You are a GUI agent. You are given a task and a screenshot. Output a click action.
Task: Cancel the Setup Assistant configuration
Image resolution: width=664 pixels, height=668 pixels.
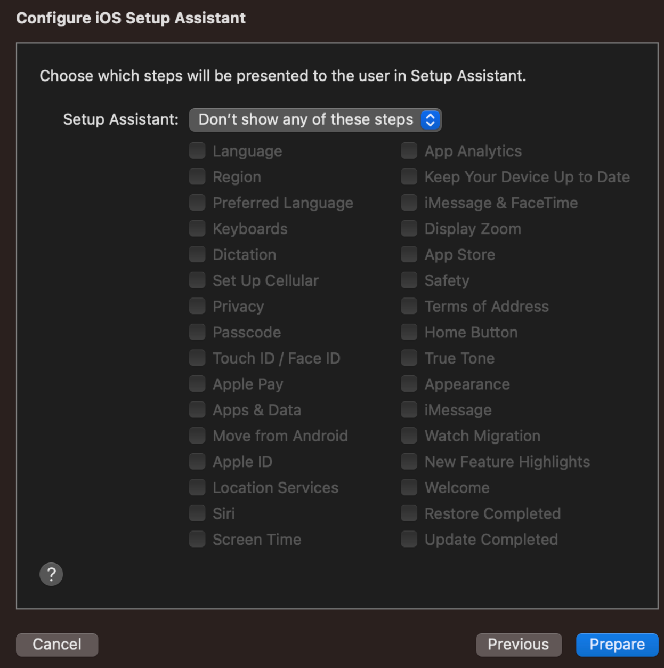56,645
